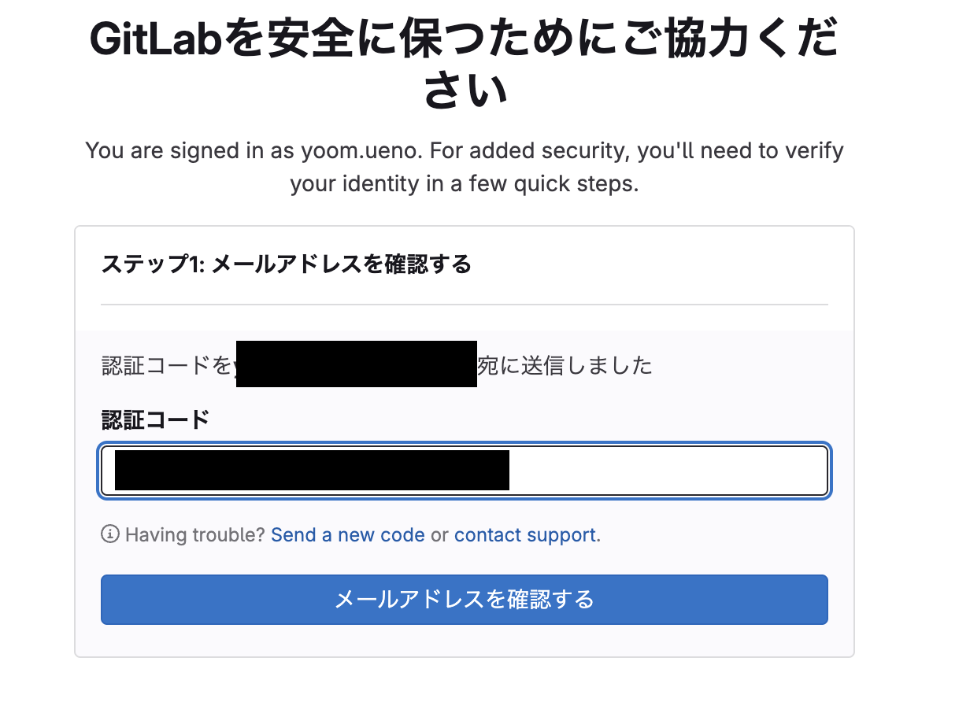Click the ステップ1: メールアドレスを確認する heading

point(287,264)
